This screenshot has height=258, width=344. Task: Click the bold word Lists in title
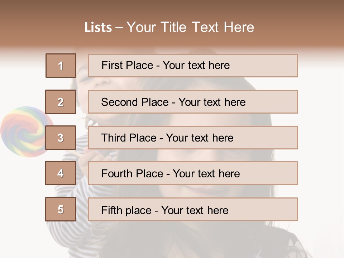pyautogui.click(x=98, y=28)
